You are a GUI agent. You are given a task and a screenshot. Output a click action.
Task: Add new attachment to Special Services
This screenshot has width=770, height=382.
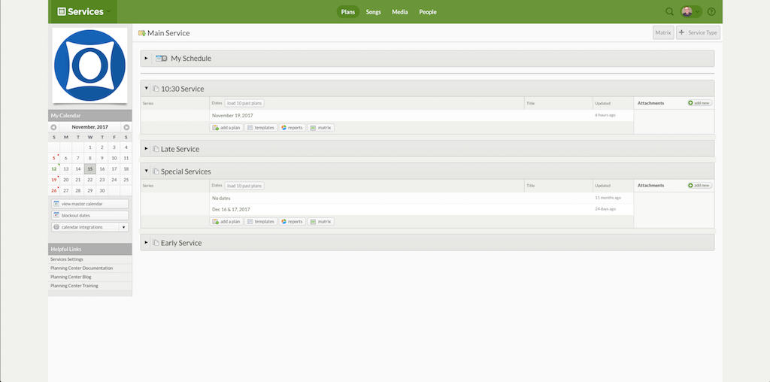click(x=700, y=186)
